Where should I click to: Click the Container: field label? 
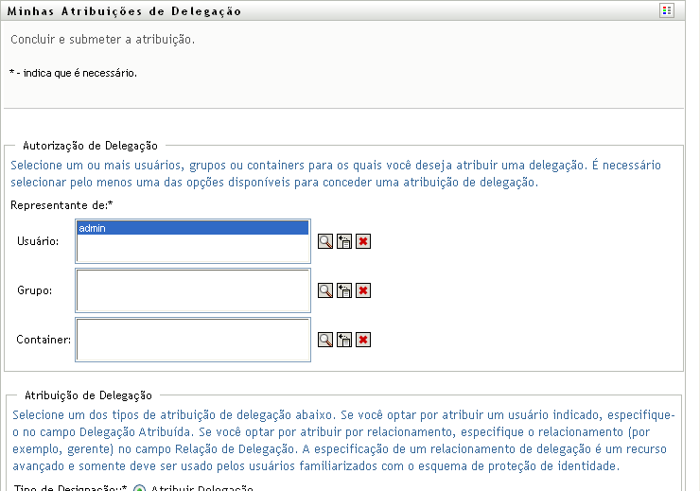pyautogui.click(x=44, y=340)
